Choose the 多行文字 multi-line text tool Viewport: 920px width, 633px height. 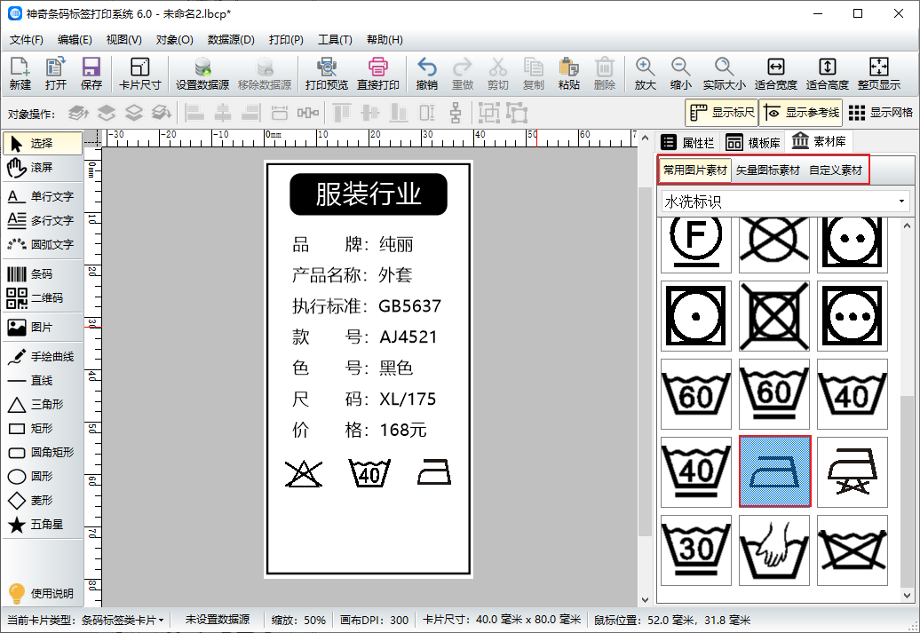point(43,220)
